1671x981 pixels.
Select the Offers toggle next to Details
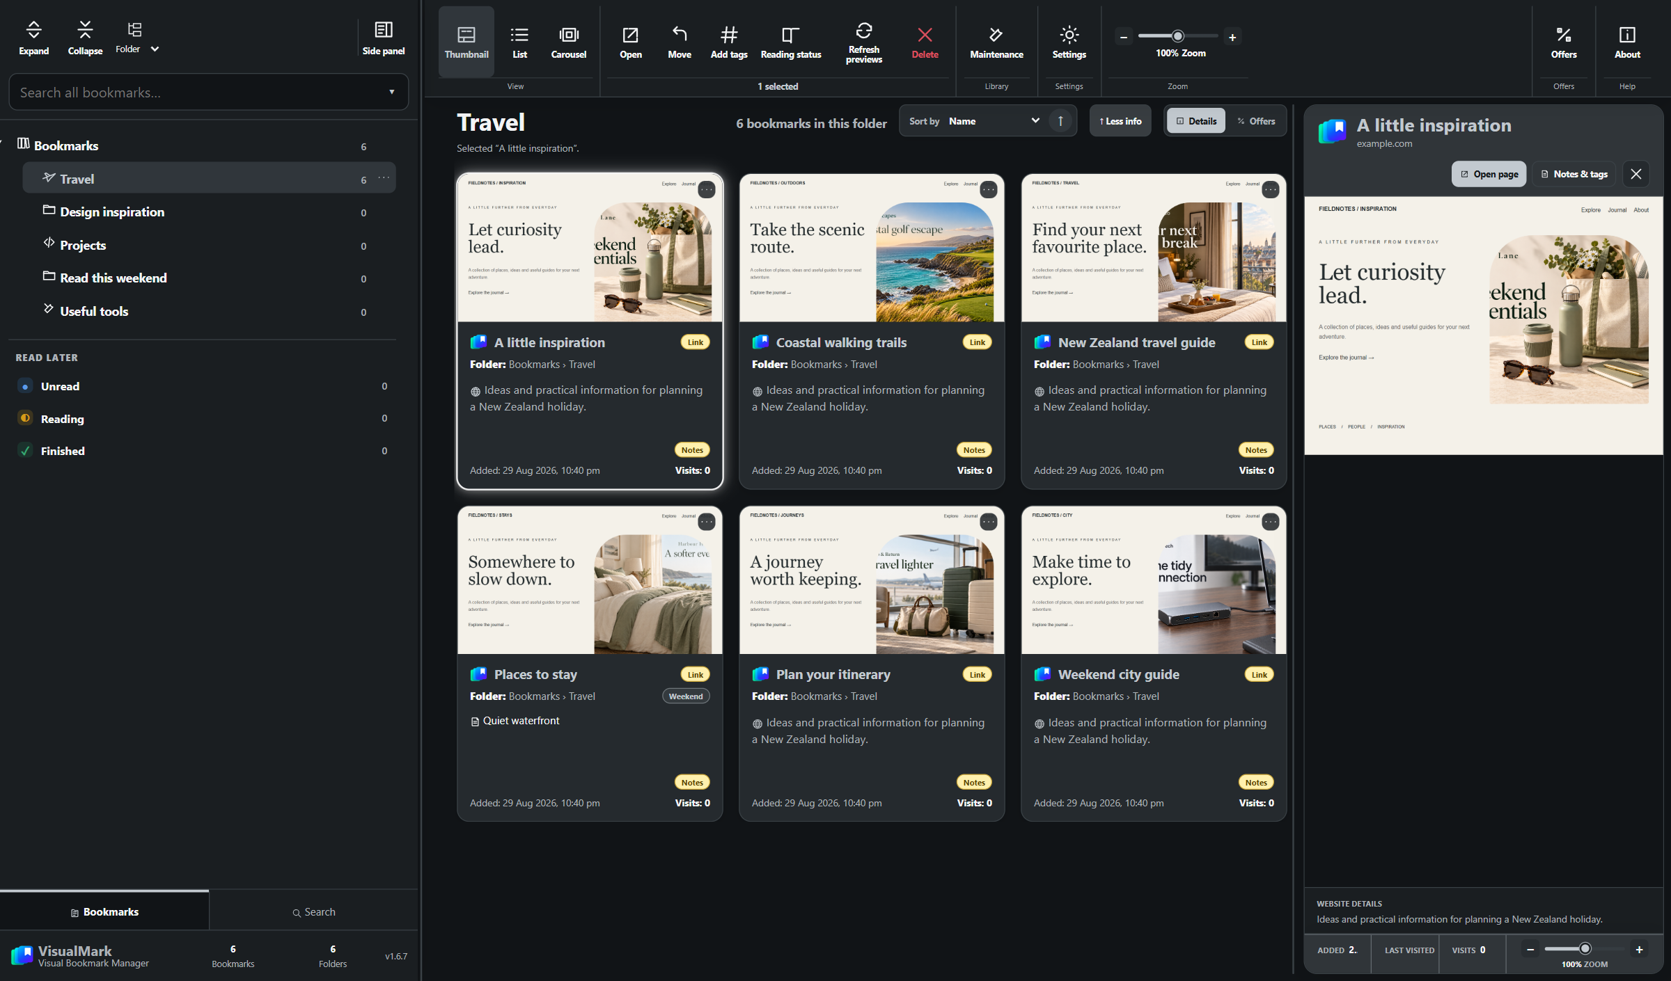(1256, 121)
